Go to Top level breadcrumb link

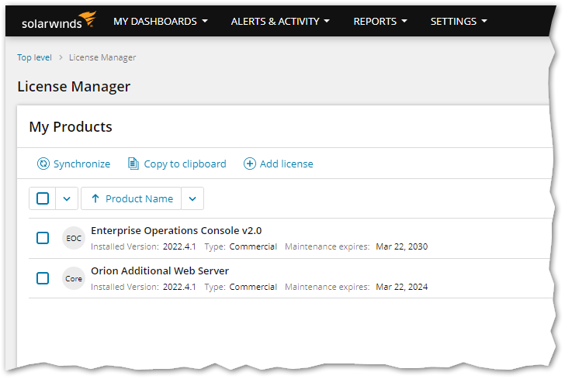coord(35,57)
